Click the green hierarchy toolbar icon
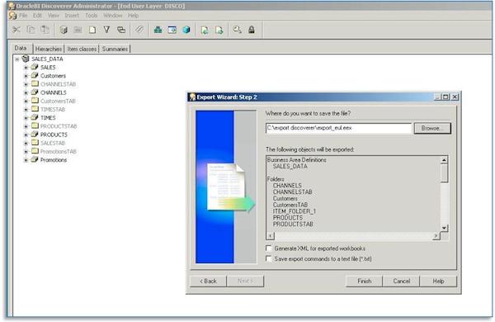Screen dimensions: 495x322 158,30
